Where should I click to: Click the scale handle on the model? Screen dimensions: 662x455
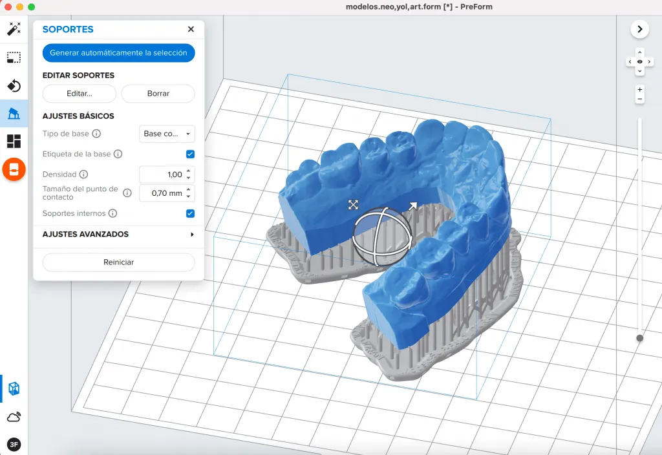pyautogui.click(x=353, y=205)
